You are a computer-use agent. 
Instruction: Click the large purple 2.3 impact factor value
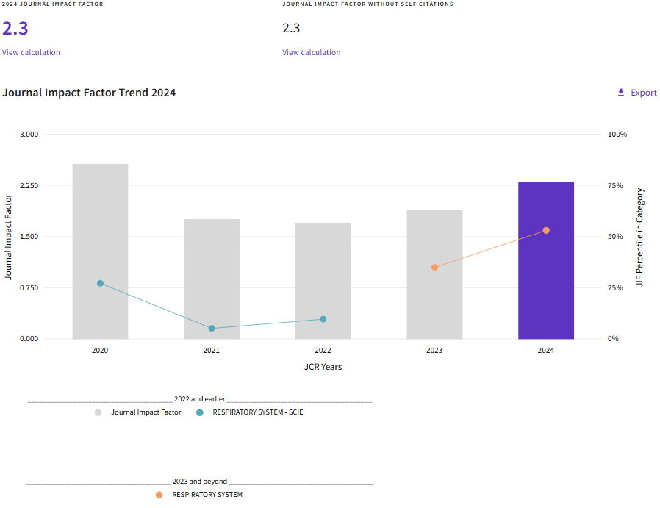click(x=15, y=29)
